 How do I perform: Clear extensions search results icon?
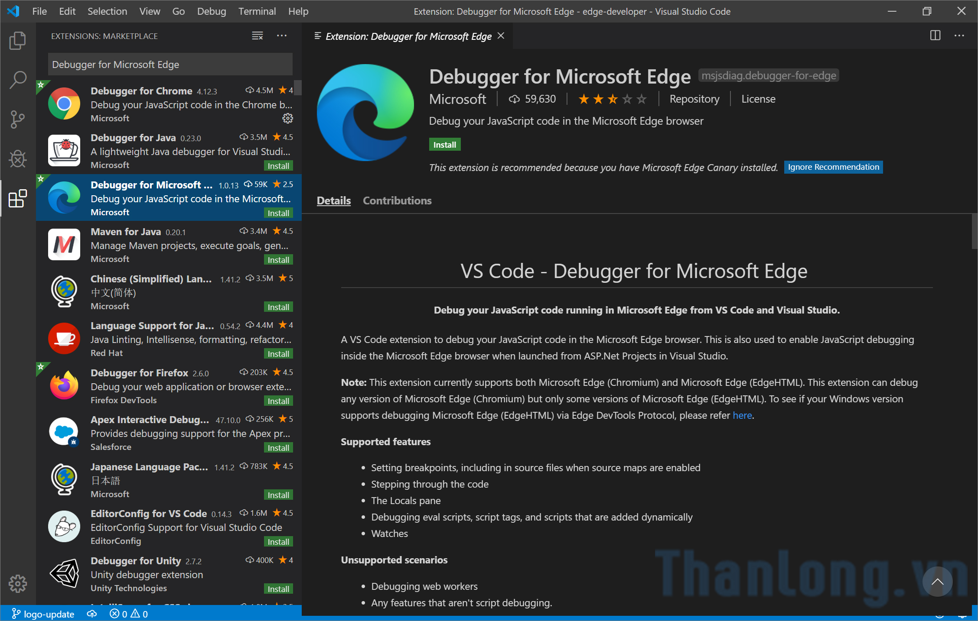pyautogui.click(x=258, y=36)
